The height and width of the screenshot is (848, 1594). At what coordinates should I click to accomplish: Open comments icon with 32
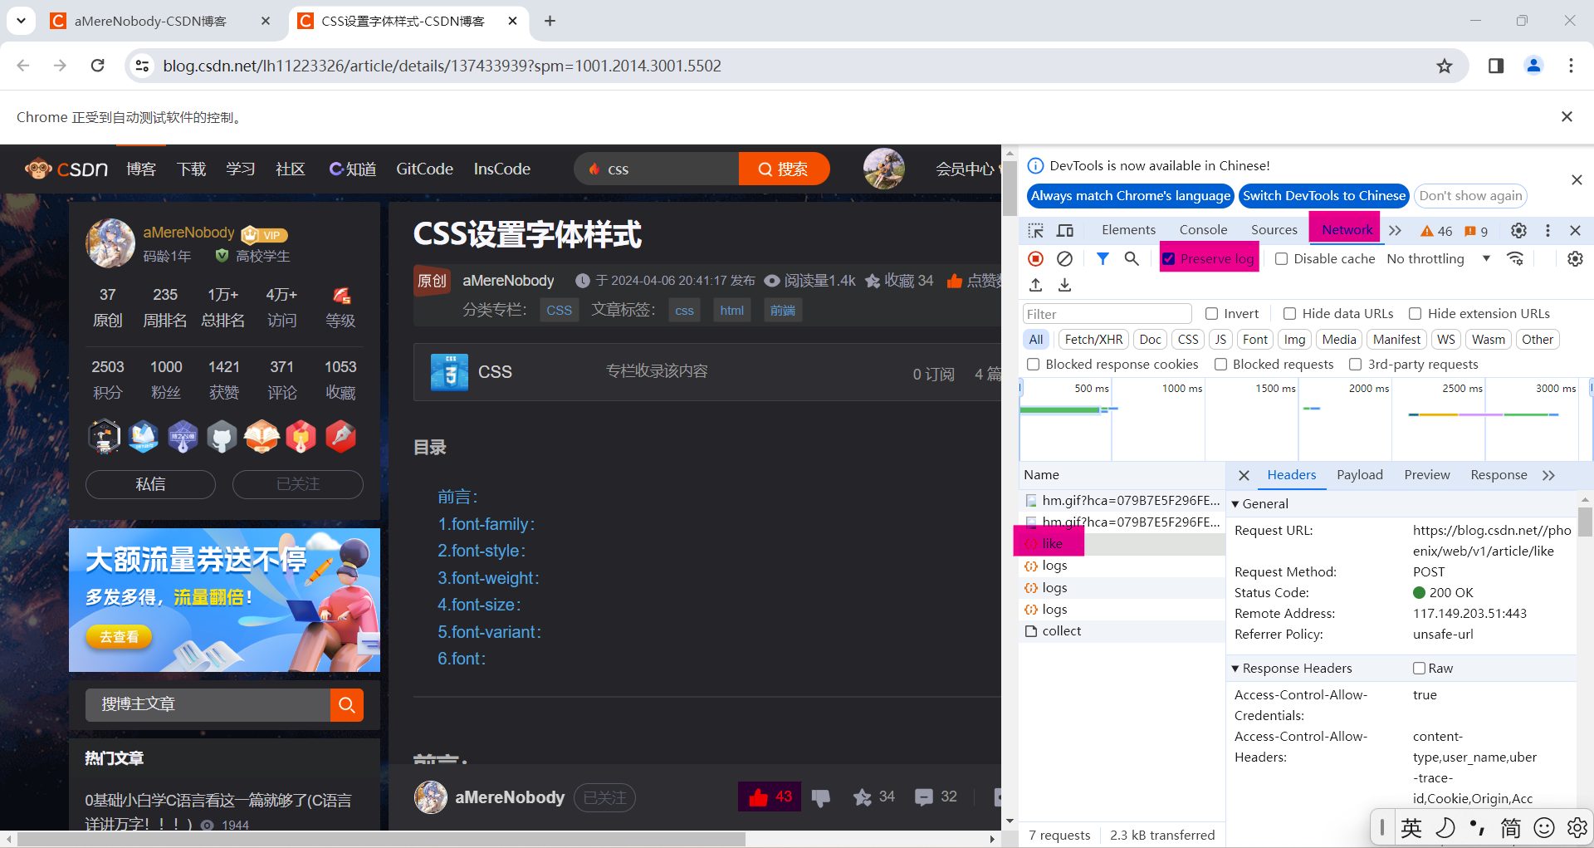point(936,797)
